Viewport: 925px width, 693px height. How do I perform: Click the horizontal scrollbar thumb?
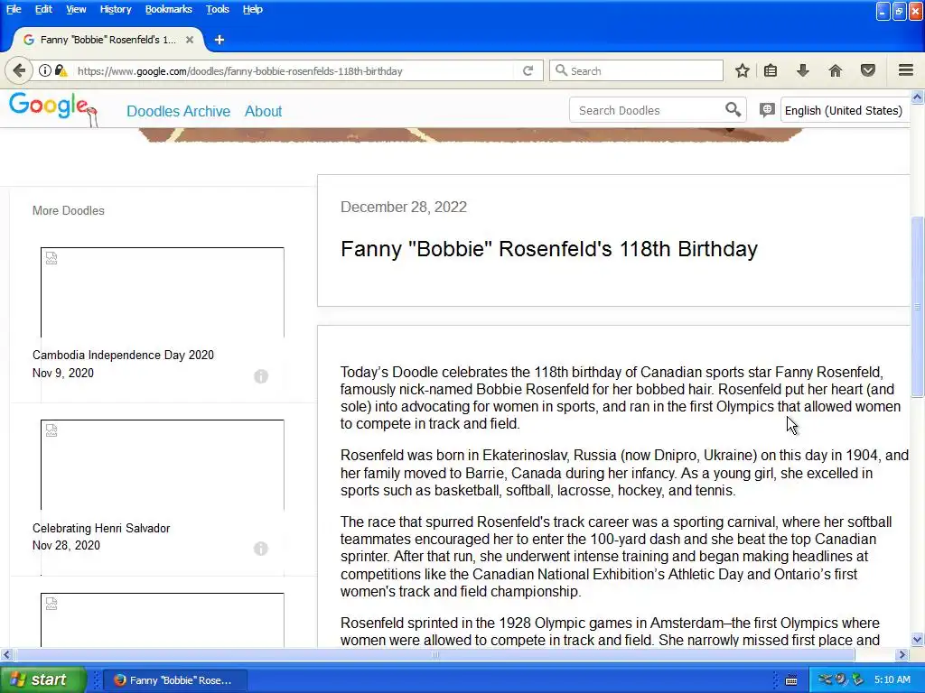click(x=434, y=654)
